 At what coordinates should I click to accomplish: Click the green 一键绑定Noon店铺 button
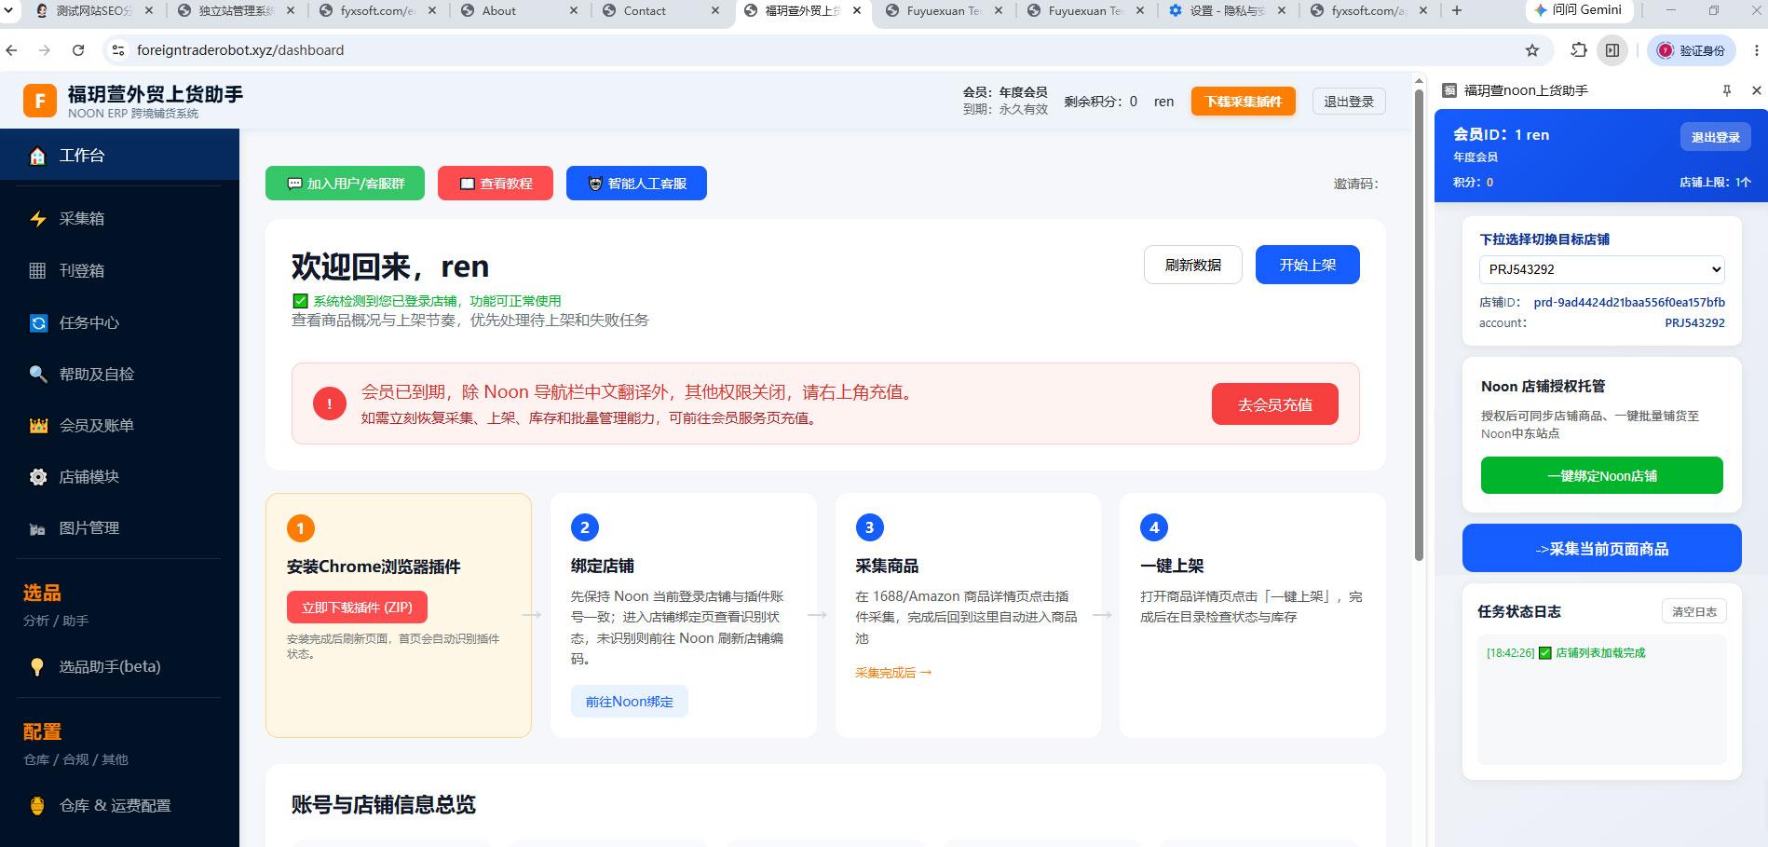pyautogui.click(x=1602, y=475)
